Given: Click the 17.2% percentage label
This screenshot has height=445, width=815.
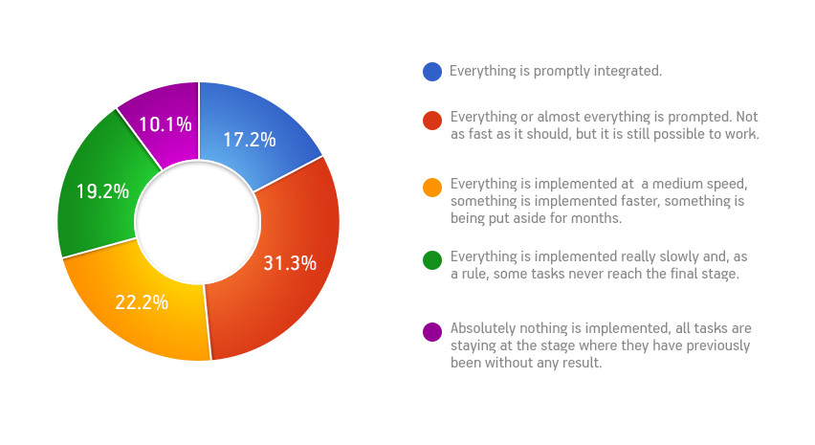Looking at the screenshot, I should tap(250, 140).
